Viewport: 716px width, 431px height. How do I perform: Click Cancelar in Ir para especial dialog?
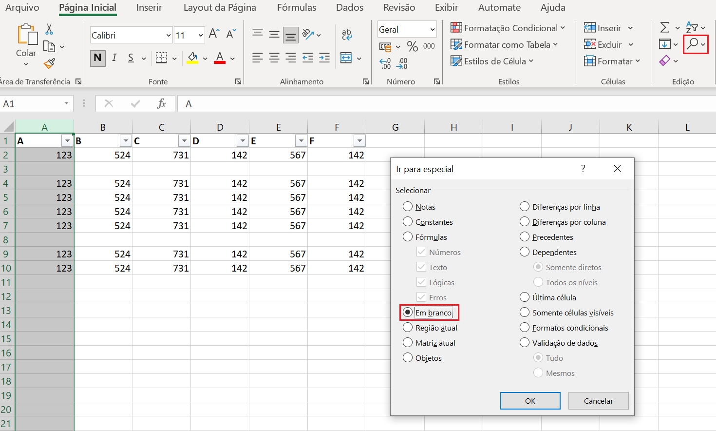(599, 401)
